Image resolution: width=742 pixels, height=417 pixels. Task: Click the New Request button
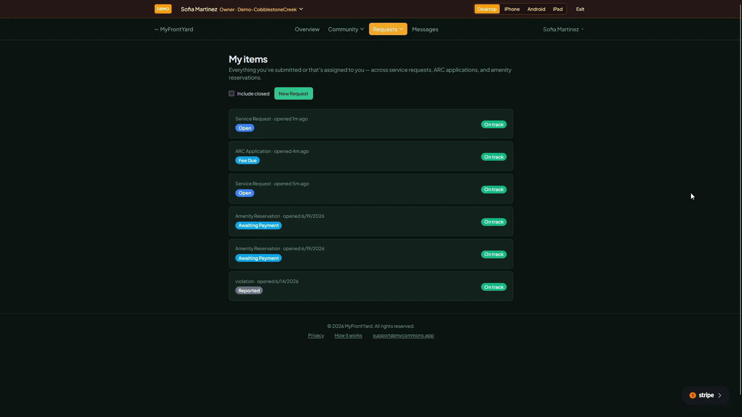tap(294, 93)
